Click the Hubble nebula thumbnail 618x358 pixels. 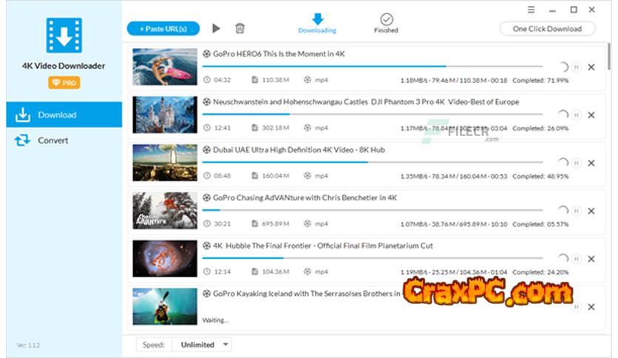point(165,259)
